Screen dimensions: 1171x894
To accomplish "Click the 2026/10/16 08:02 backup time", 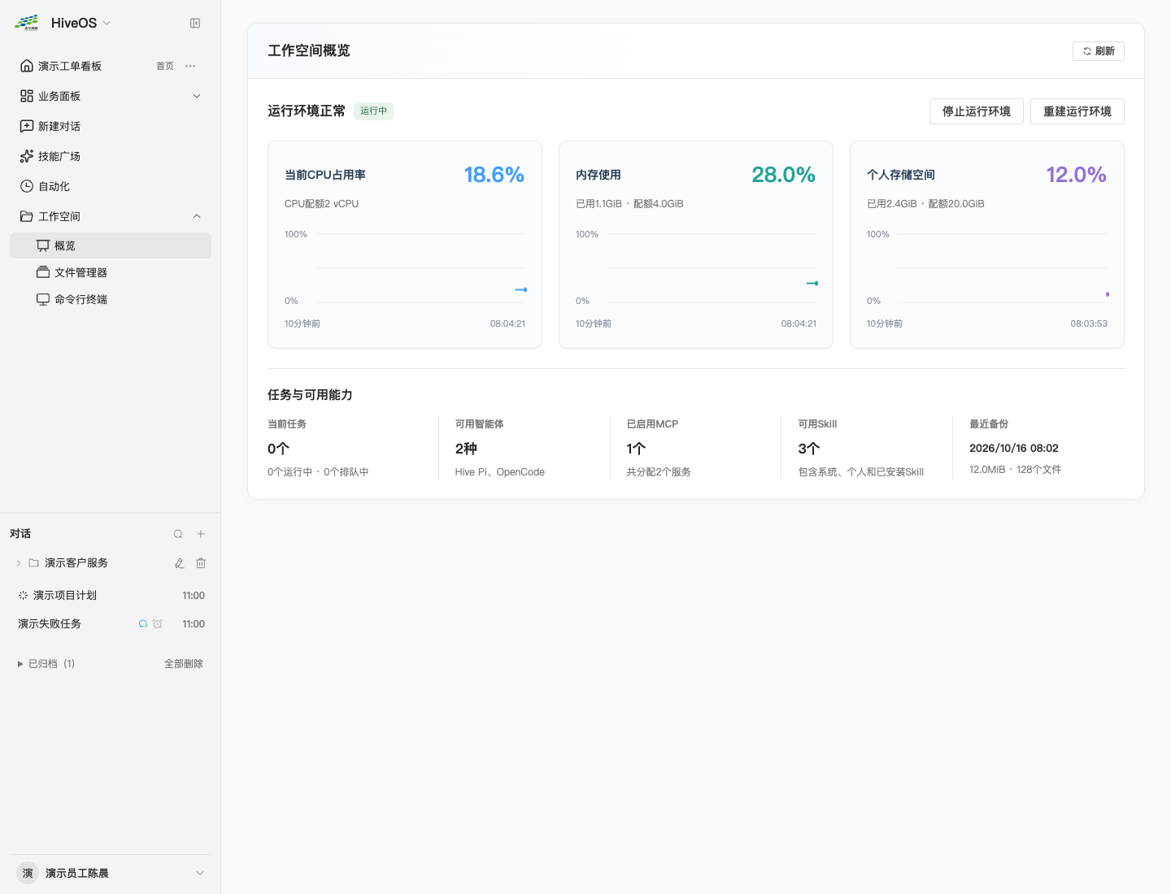I will (1014, 448).
